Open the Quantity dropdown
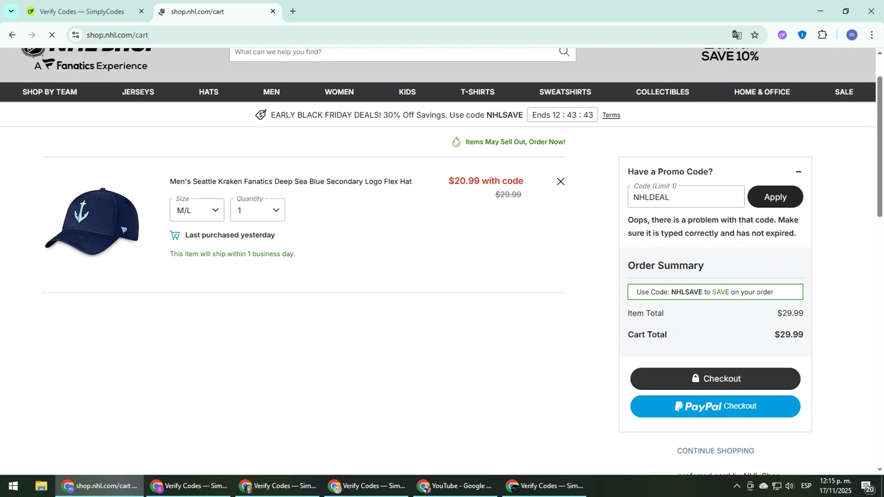This screenshot has height=497, width=884. click(258, 210)
